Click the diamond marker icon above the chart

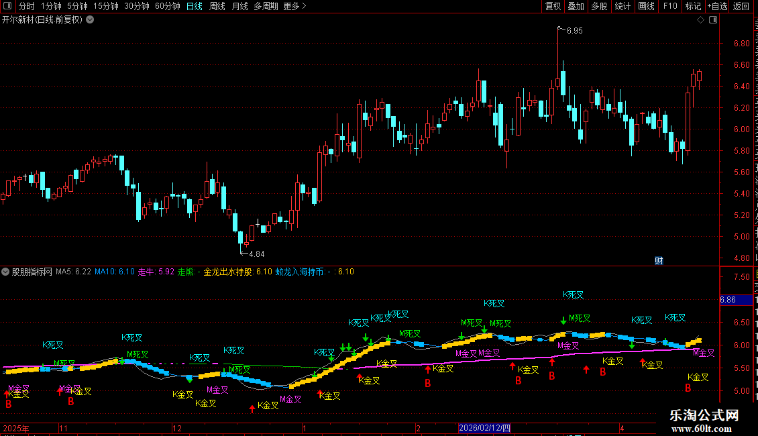[700, 20]
